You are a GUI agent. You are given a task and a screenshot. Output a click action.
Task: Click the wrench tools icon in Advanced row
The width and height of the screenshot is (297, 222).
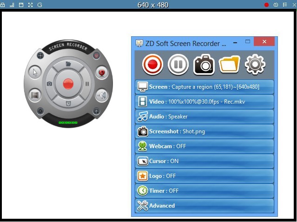[142, 206]
